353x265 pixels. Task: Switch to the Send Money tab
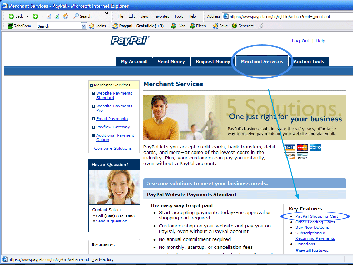[171, 62]
